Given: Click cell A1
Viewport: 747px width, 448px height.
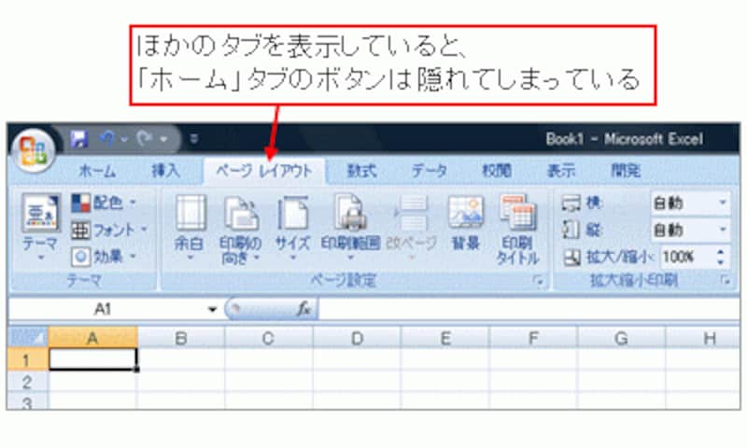Looking at the screenshot, I should 92,359.
